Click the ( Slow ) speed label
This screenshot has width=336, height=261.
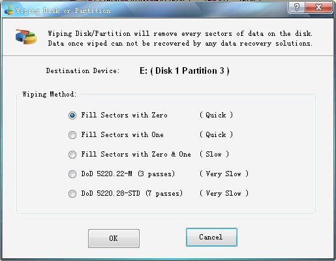click(x=214, y=154)
